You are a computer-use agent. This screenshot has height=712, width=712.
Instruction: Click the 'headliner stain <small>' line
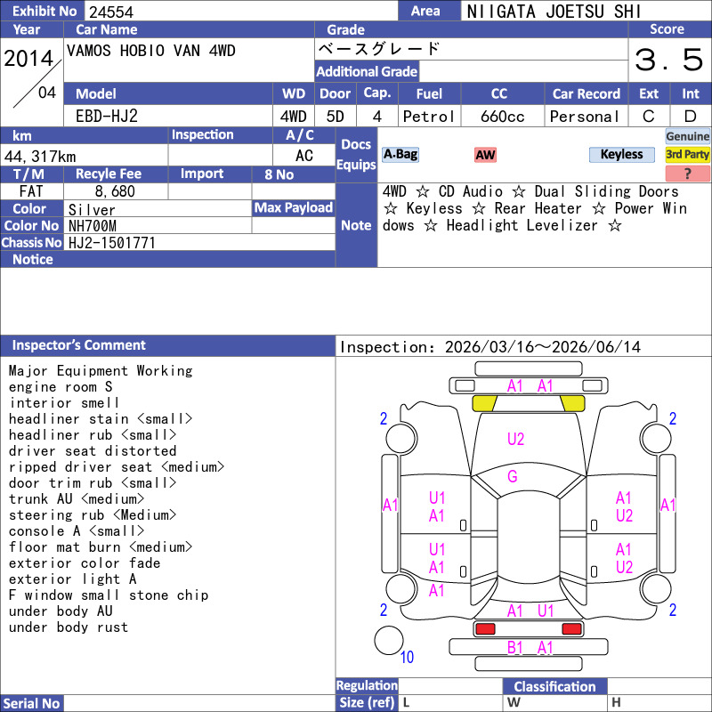pyautogui.click(x=101, y=418)
